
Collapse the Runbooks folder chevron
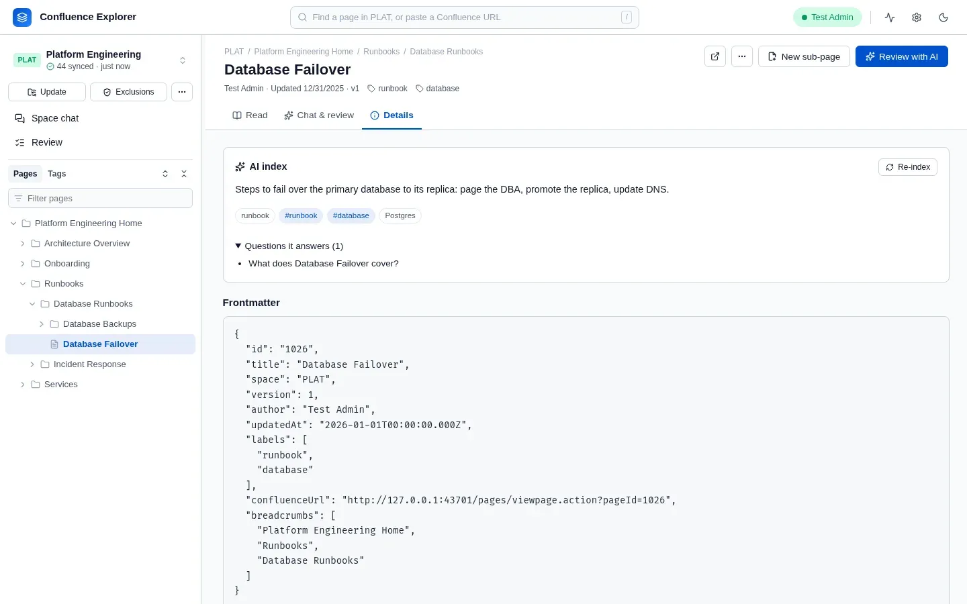click(x=23, y=284)
